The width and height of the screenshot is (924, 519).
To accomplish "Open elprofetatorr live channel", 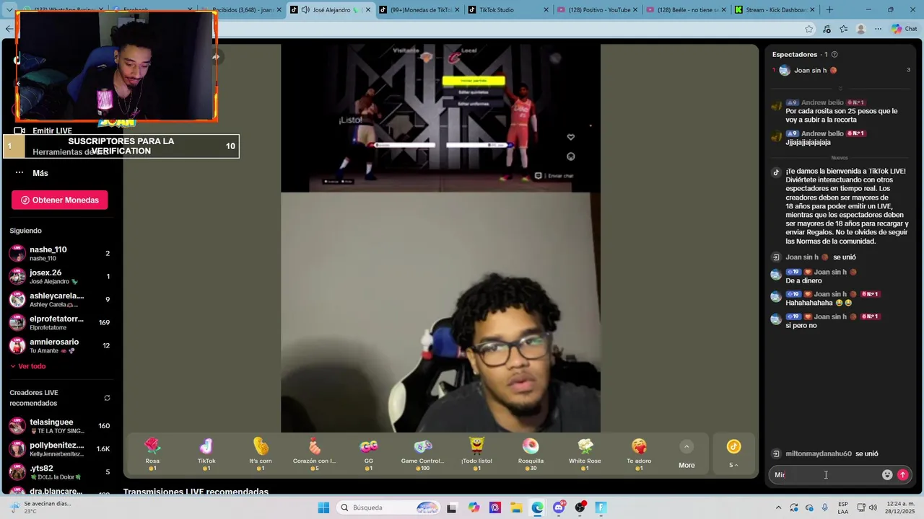I will (60, 322).
